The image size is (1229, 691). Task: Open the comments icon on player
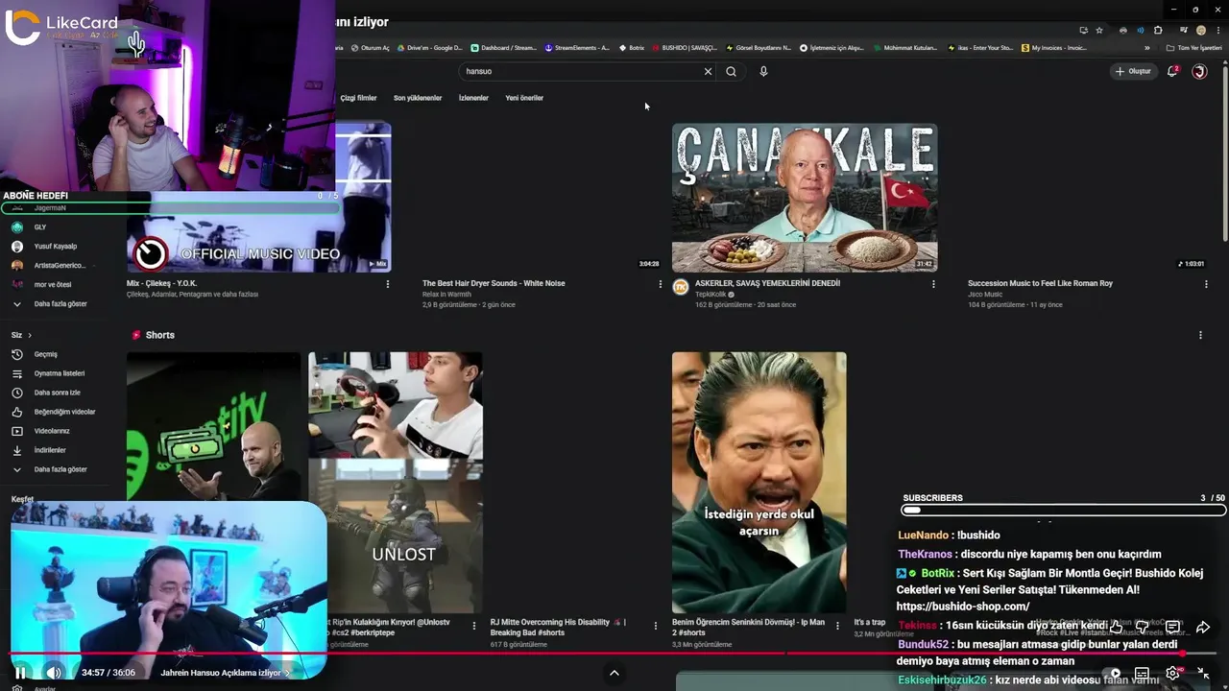(x=1172, y=627)
